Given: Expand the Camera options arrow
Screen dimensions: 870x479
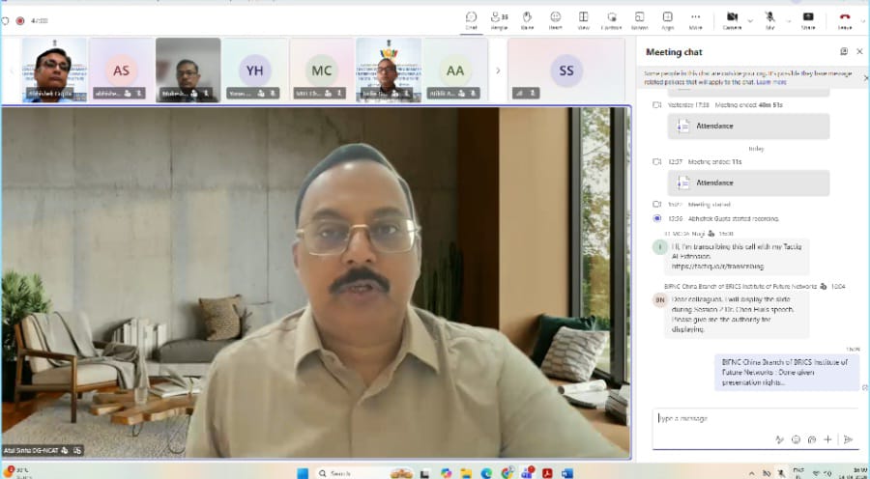Looking at the screenshot, I should 750,21.
